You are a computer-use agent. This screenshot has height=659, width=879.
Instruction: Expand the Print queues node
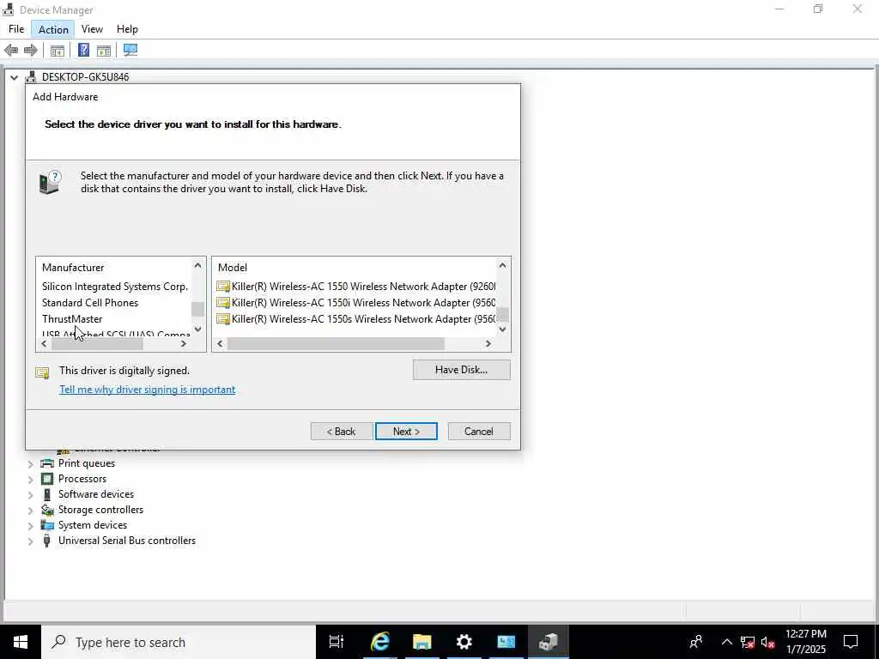click(31, 464)
